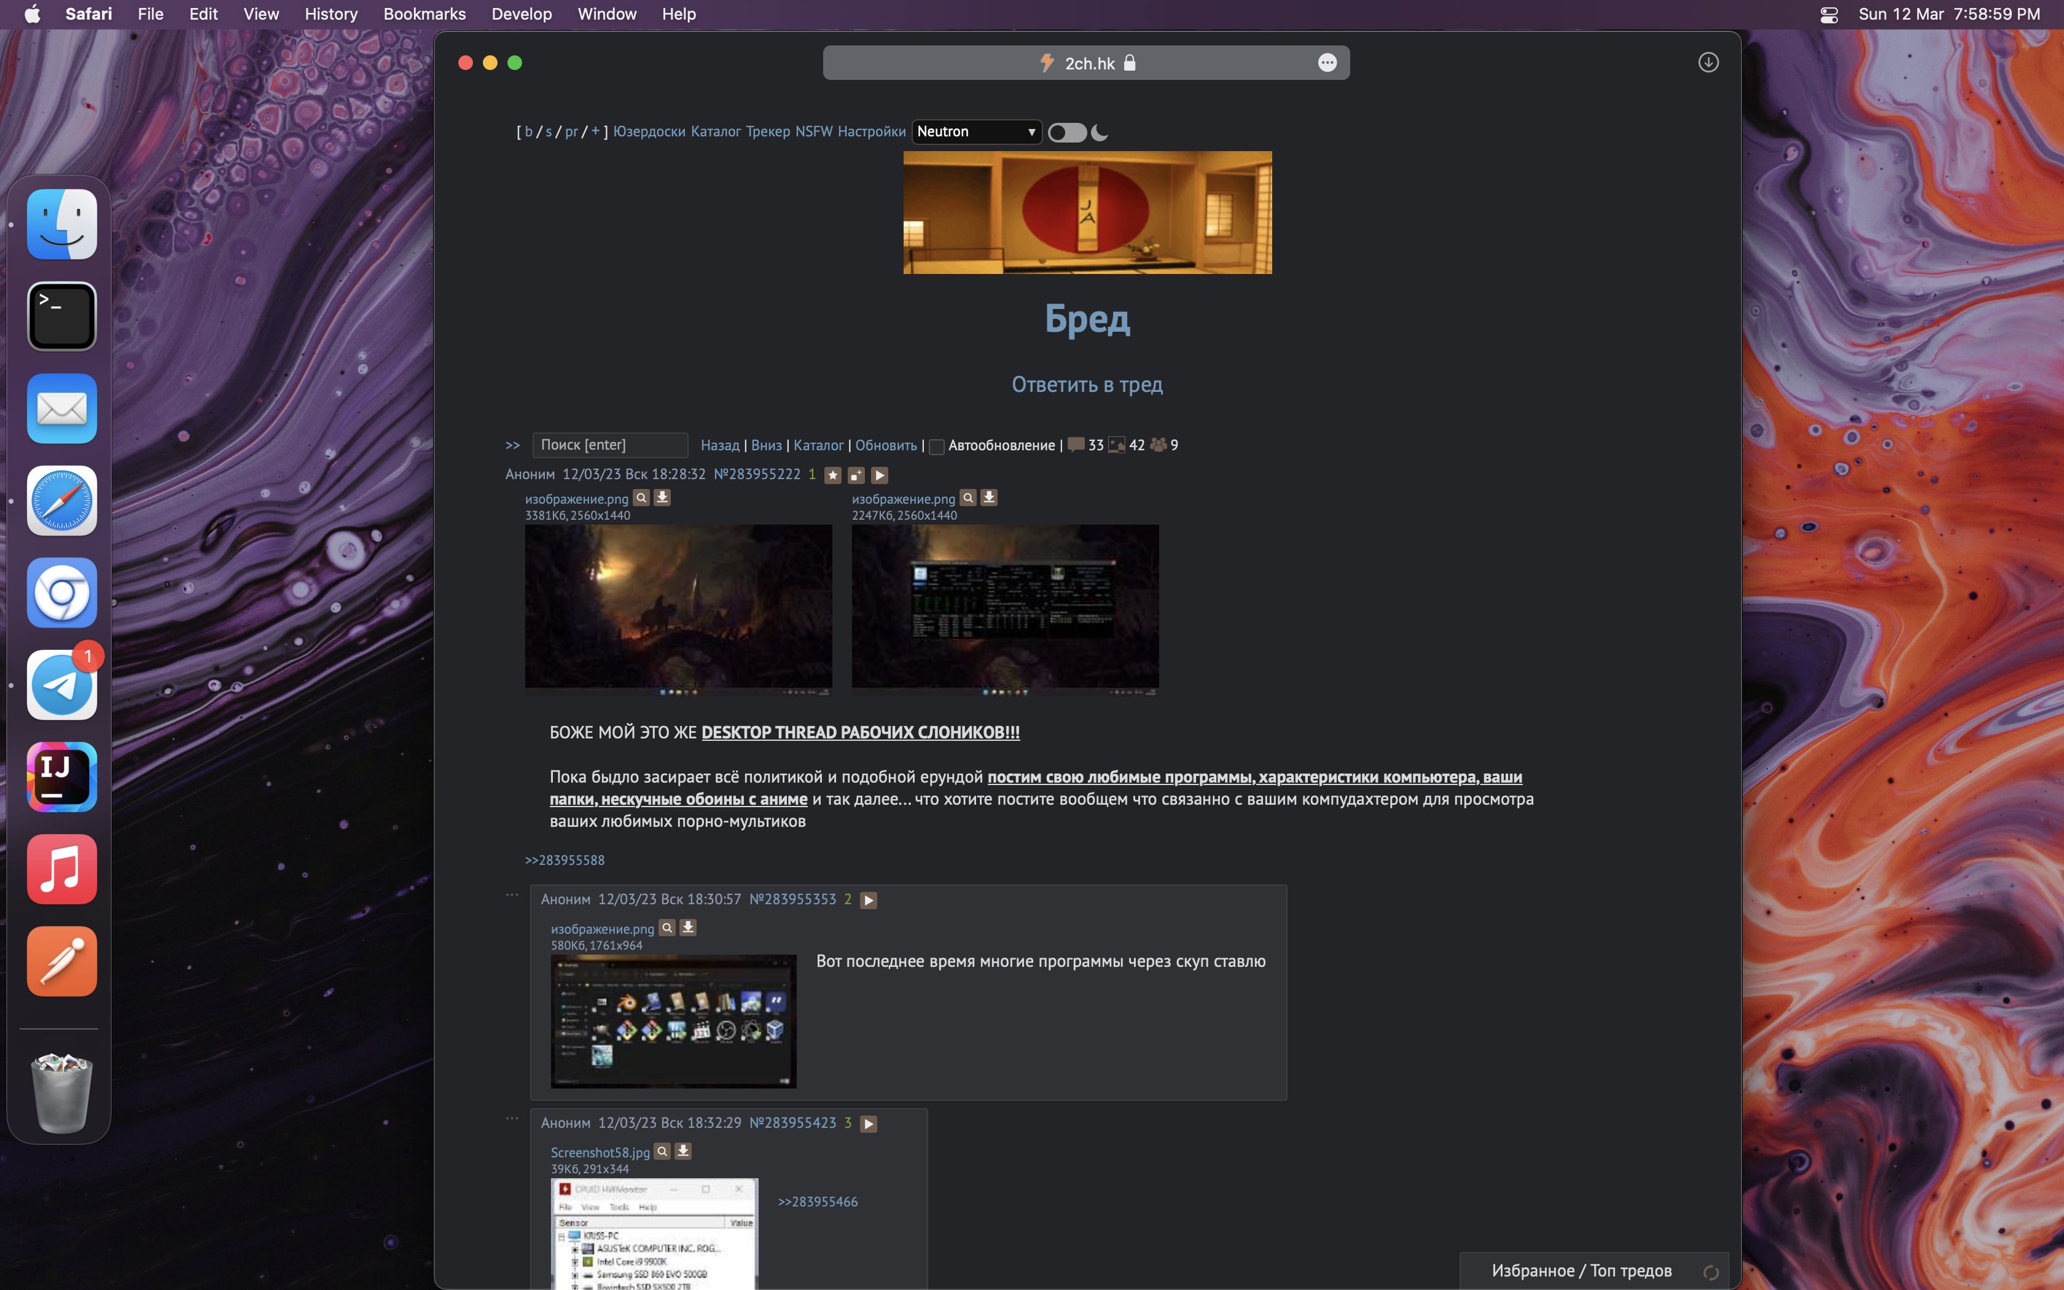The image size is (2064, 1290).
Task: Open the Mail app from the Dock
Action: point(61,408)
